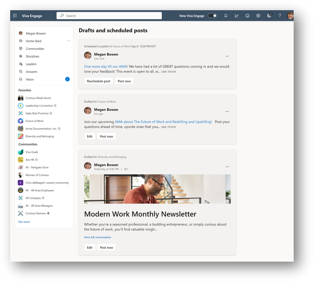Image resolution: width=314 pixels, height=282 pixels.
Task: Open the profile avatar in header
Action: click(290, 15)
